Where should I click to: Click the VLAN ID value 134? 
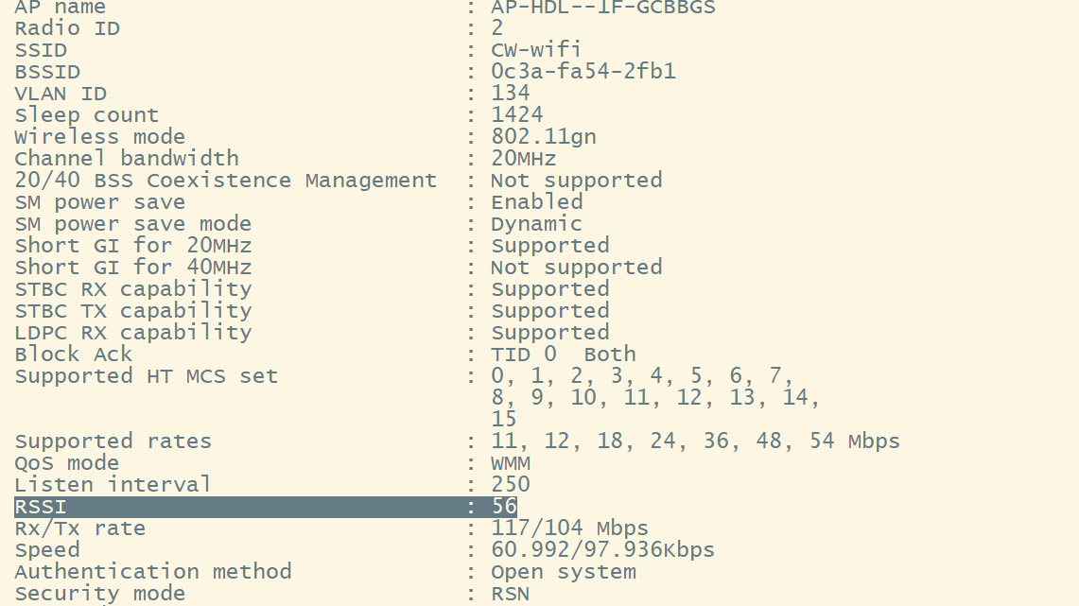(510, 94)
